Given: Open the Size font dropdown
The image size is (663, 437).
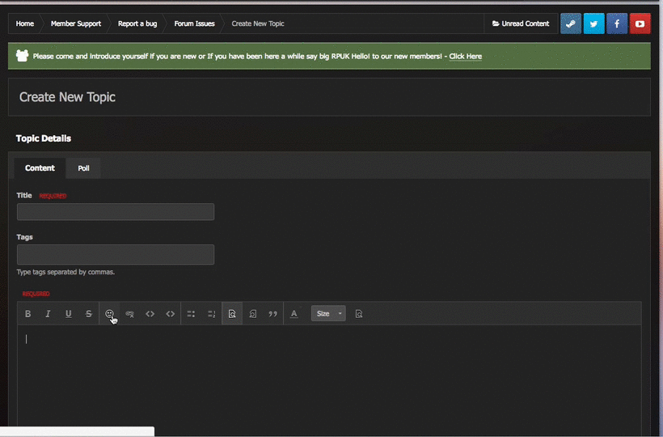Looking at the screenshot, I should [328, 313].
